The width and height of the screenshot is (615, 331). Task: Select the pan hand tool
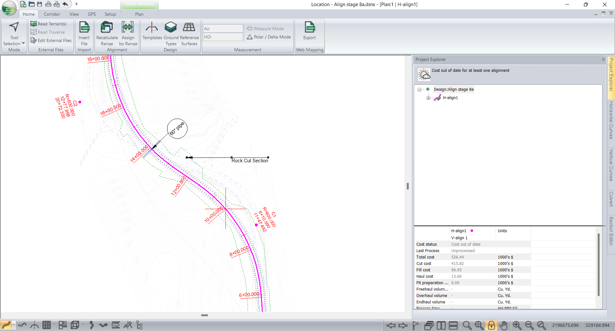(504, 325)
